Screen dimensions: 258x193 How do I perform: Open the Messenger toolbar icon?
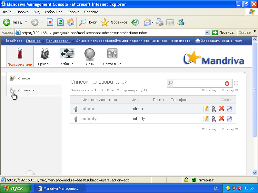click(181, 22)
